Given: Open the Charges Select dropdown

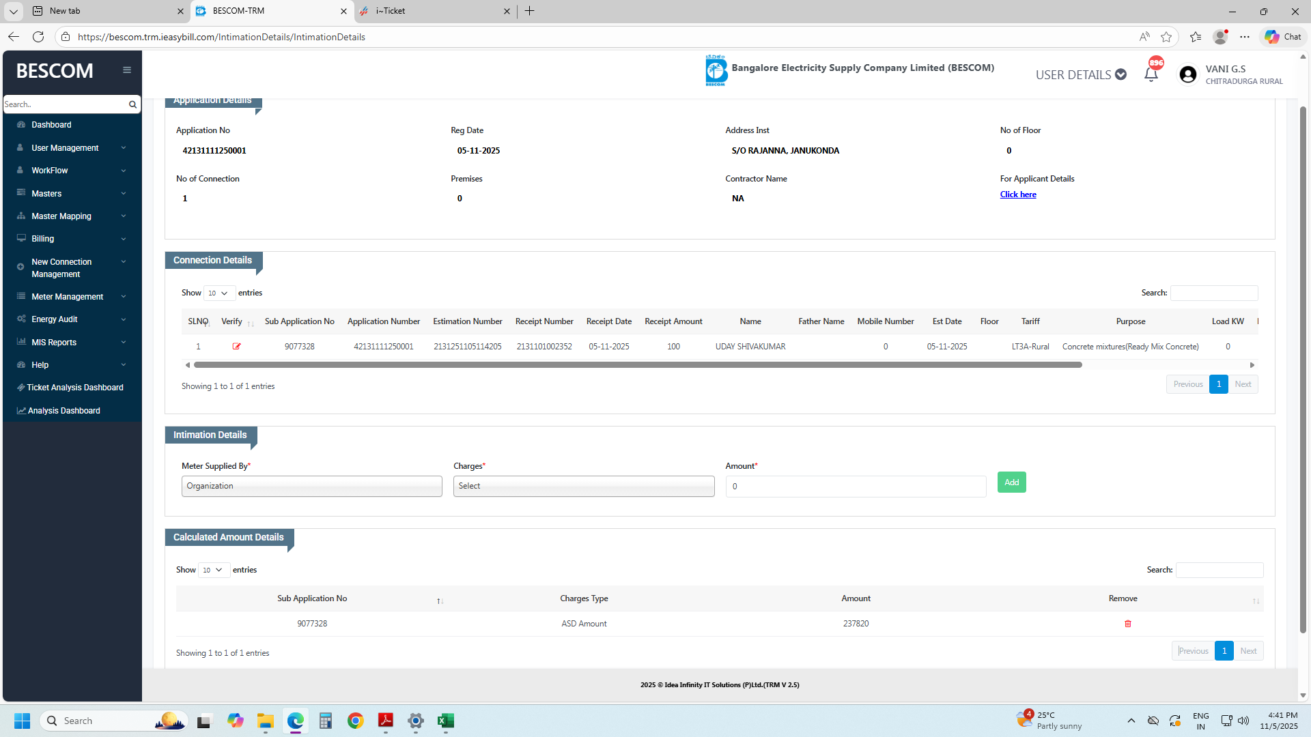Looking at the screenshot, I should tap(583, 486).
